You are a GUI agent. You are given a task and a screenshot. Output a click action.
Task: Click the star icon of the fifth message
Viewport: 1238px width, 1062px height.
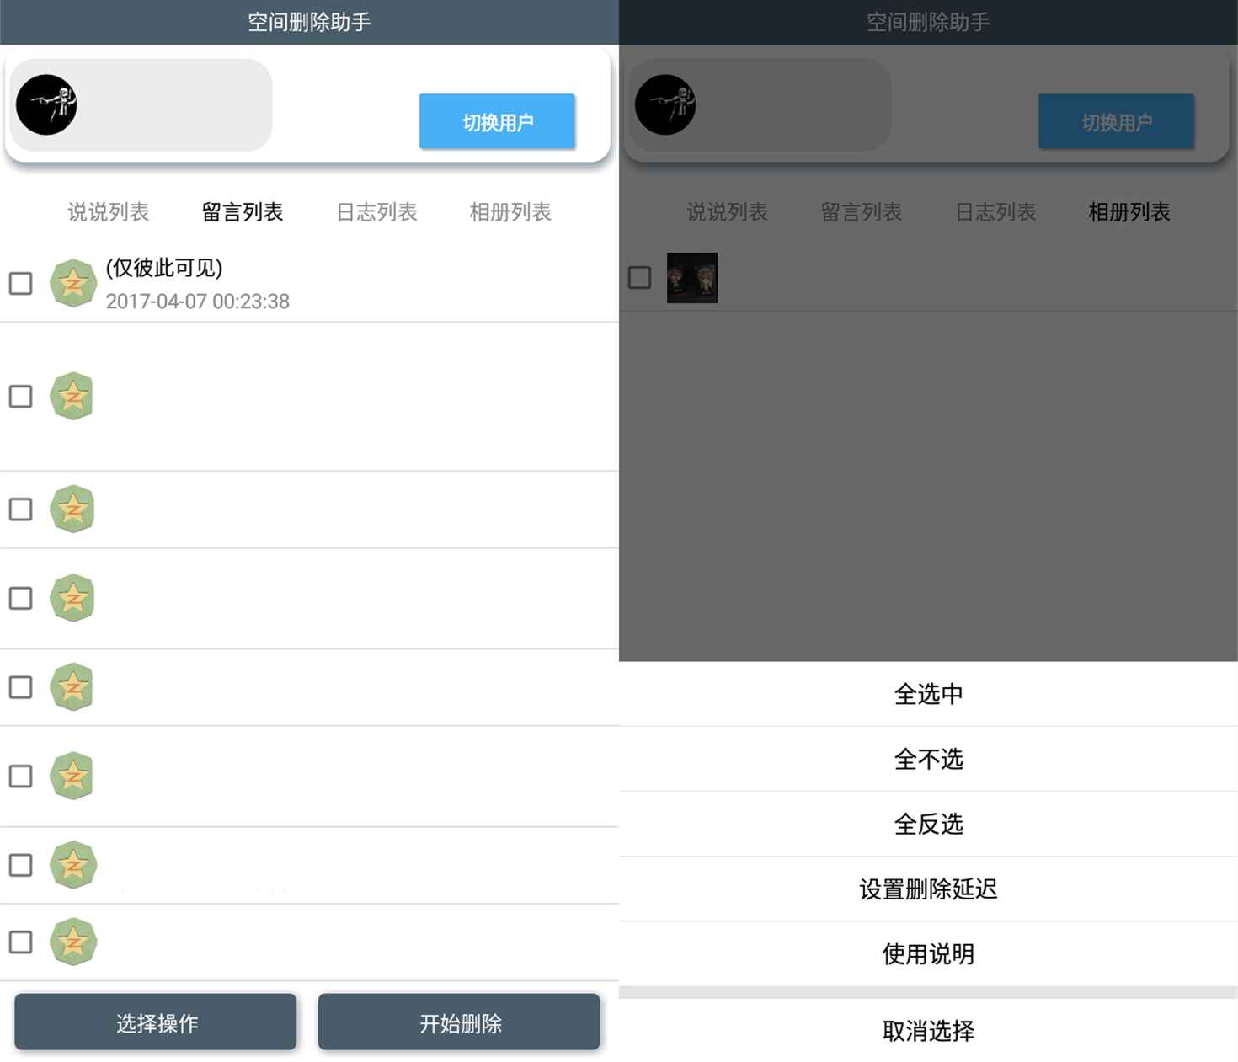click(72, 688)
